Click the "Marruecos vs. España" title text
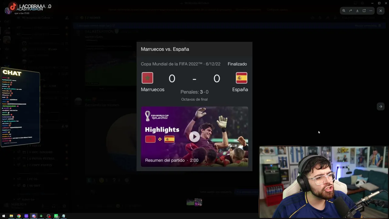The width and height of the screenshot is (389, 219). point(165,49)
